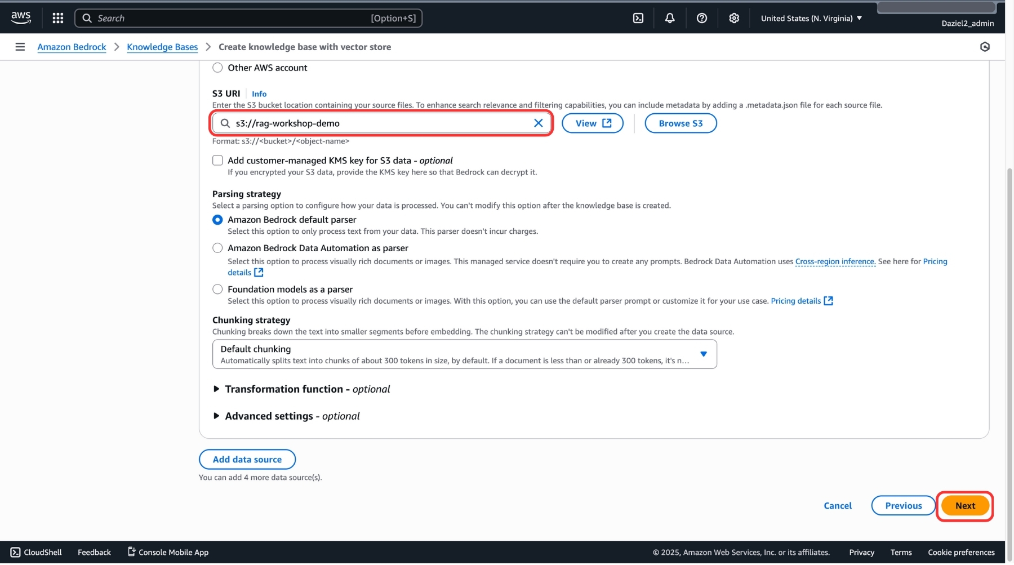Screen dimensions: 1014x565
Task: Clear the S3 URI field with X
Action: pyautogui.click(x=538, y=123)
